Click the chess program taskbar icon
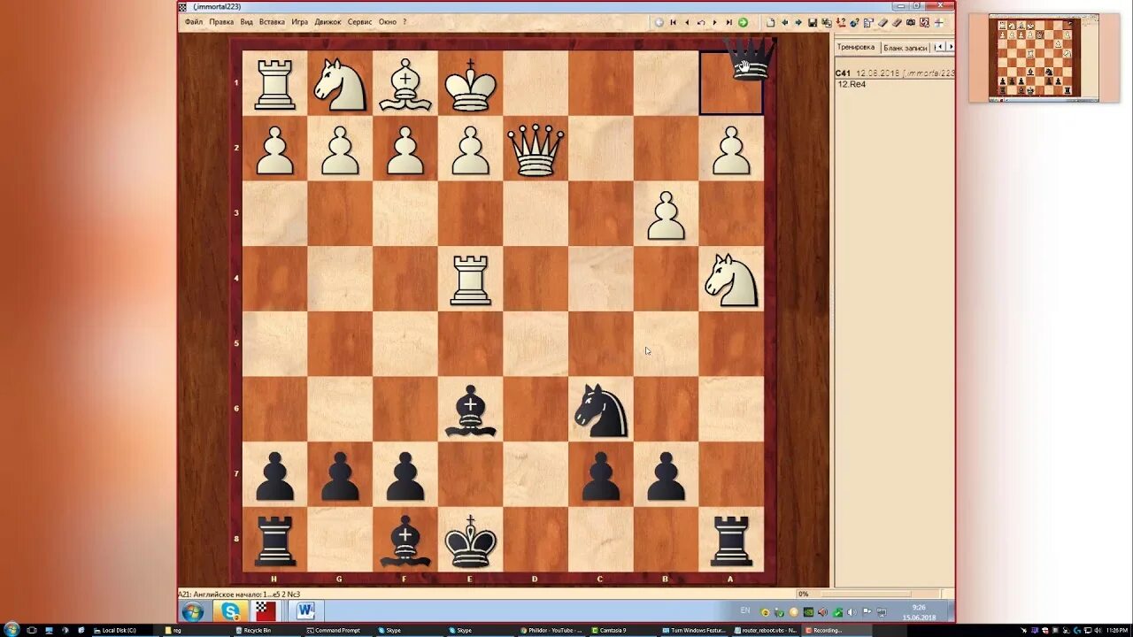The height and width of the screenshot is (637, 1133). (264, 611)
